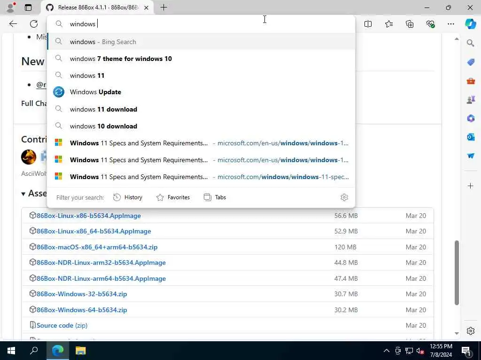Screen dimensions: 481x360
Task: Open the sidebar Shopping tag icon
Action: click(x=471, y=62)
